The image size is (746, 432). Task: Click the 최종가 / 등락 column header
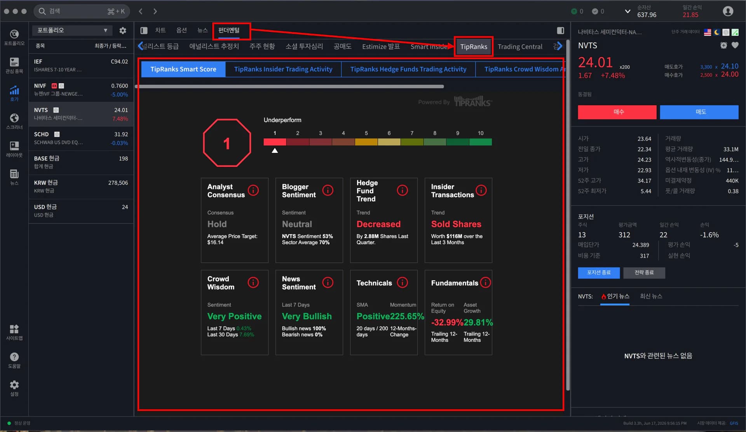click(110, 46)
